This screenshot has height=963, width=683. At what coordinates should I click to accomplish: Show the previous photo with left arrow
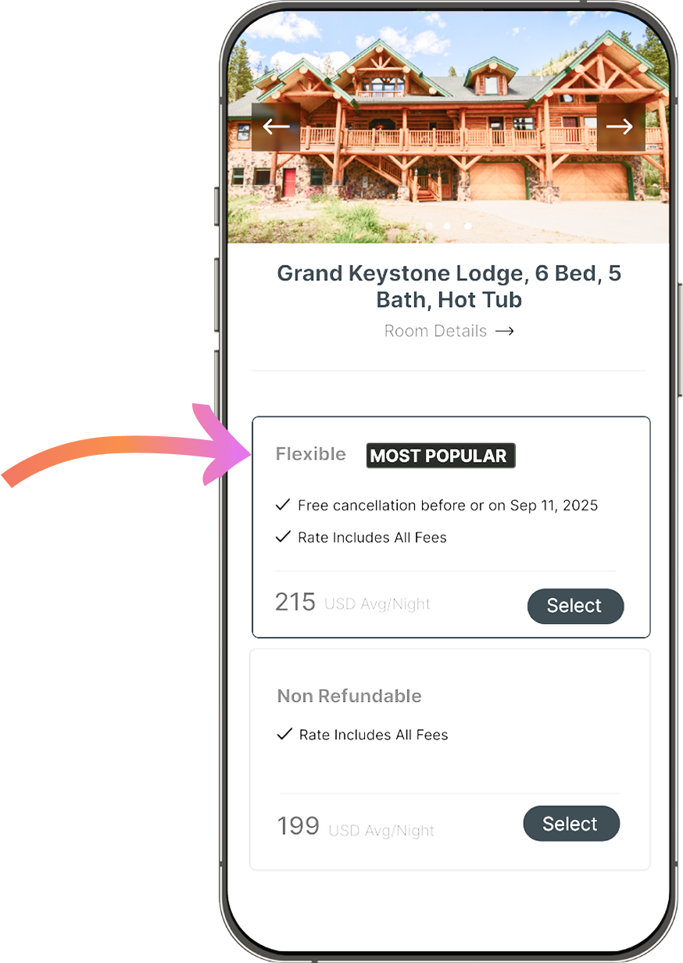pyautogui.click(x=276, y=127)
